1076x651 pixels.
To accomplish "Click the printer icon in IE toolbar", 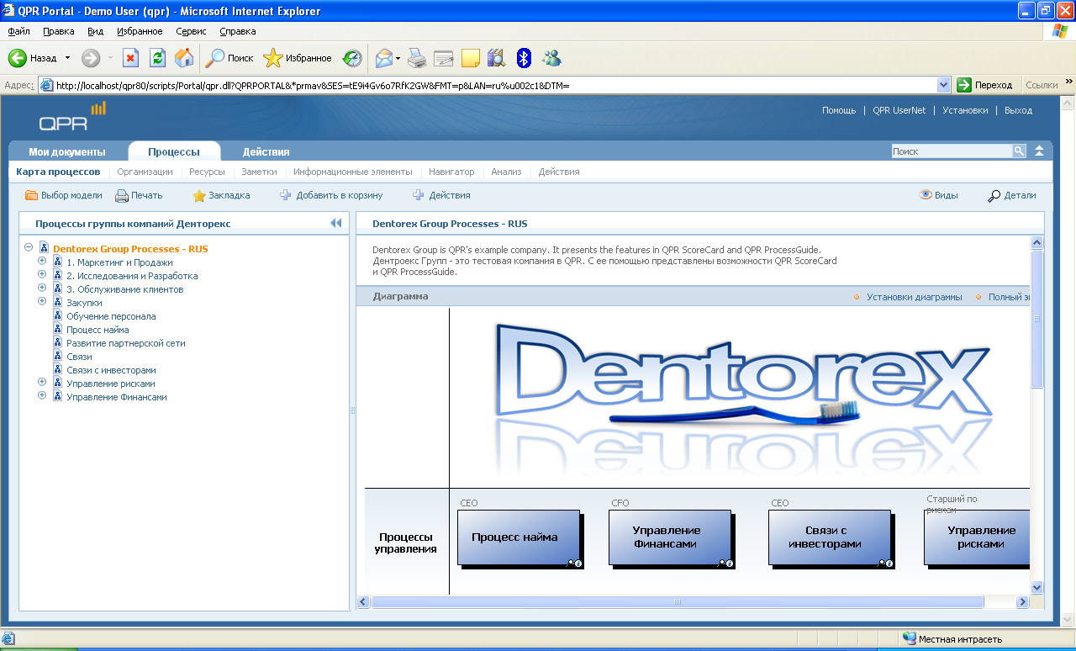I will [417, 58].
